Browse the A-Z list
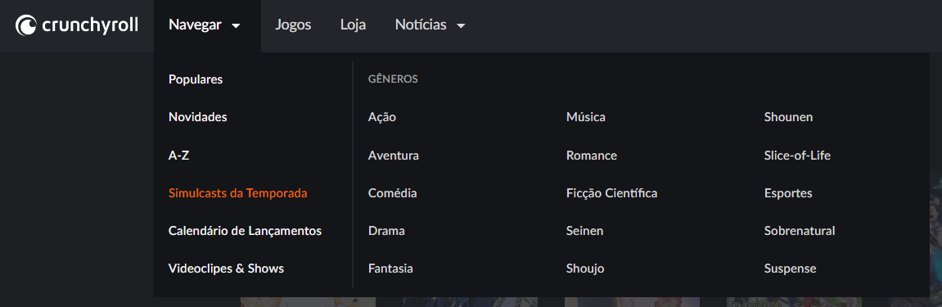The height and width of the screenshot is (307, 942). point(179,156)
